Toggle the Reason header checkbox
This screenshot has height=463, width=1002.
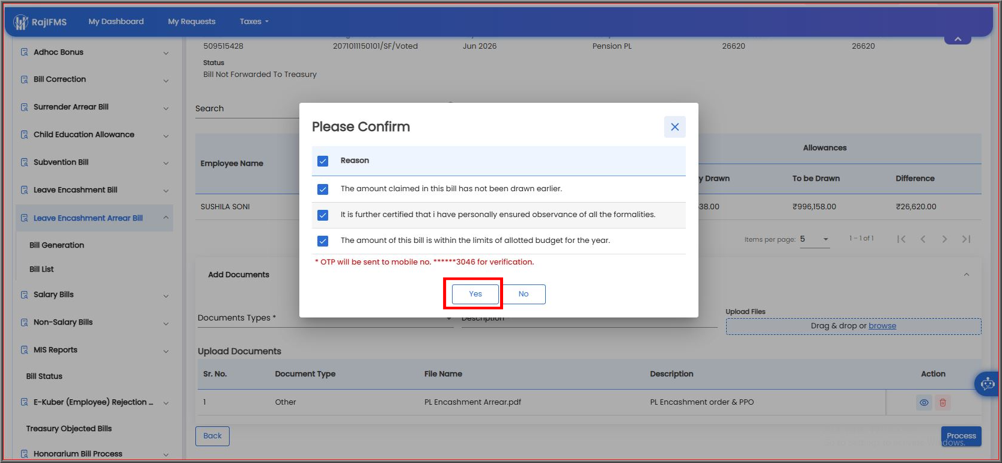click(323, 161)
